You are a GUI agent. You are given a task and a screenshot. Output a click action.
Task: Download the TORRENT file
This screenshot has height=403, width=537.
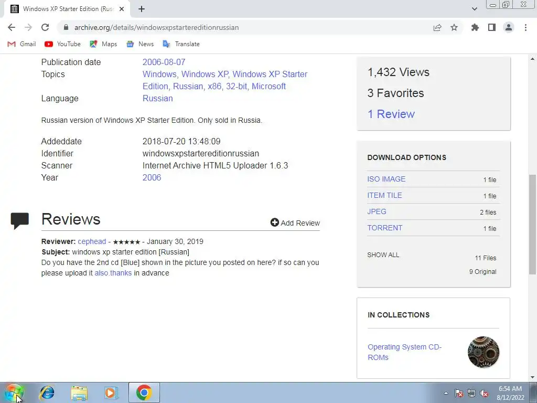pyautogui.click(x=384, y=228)
